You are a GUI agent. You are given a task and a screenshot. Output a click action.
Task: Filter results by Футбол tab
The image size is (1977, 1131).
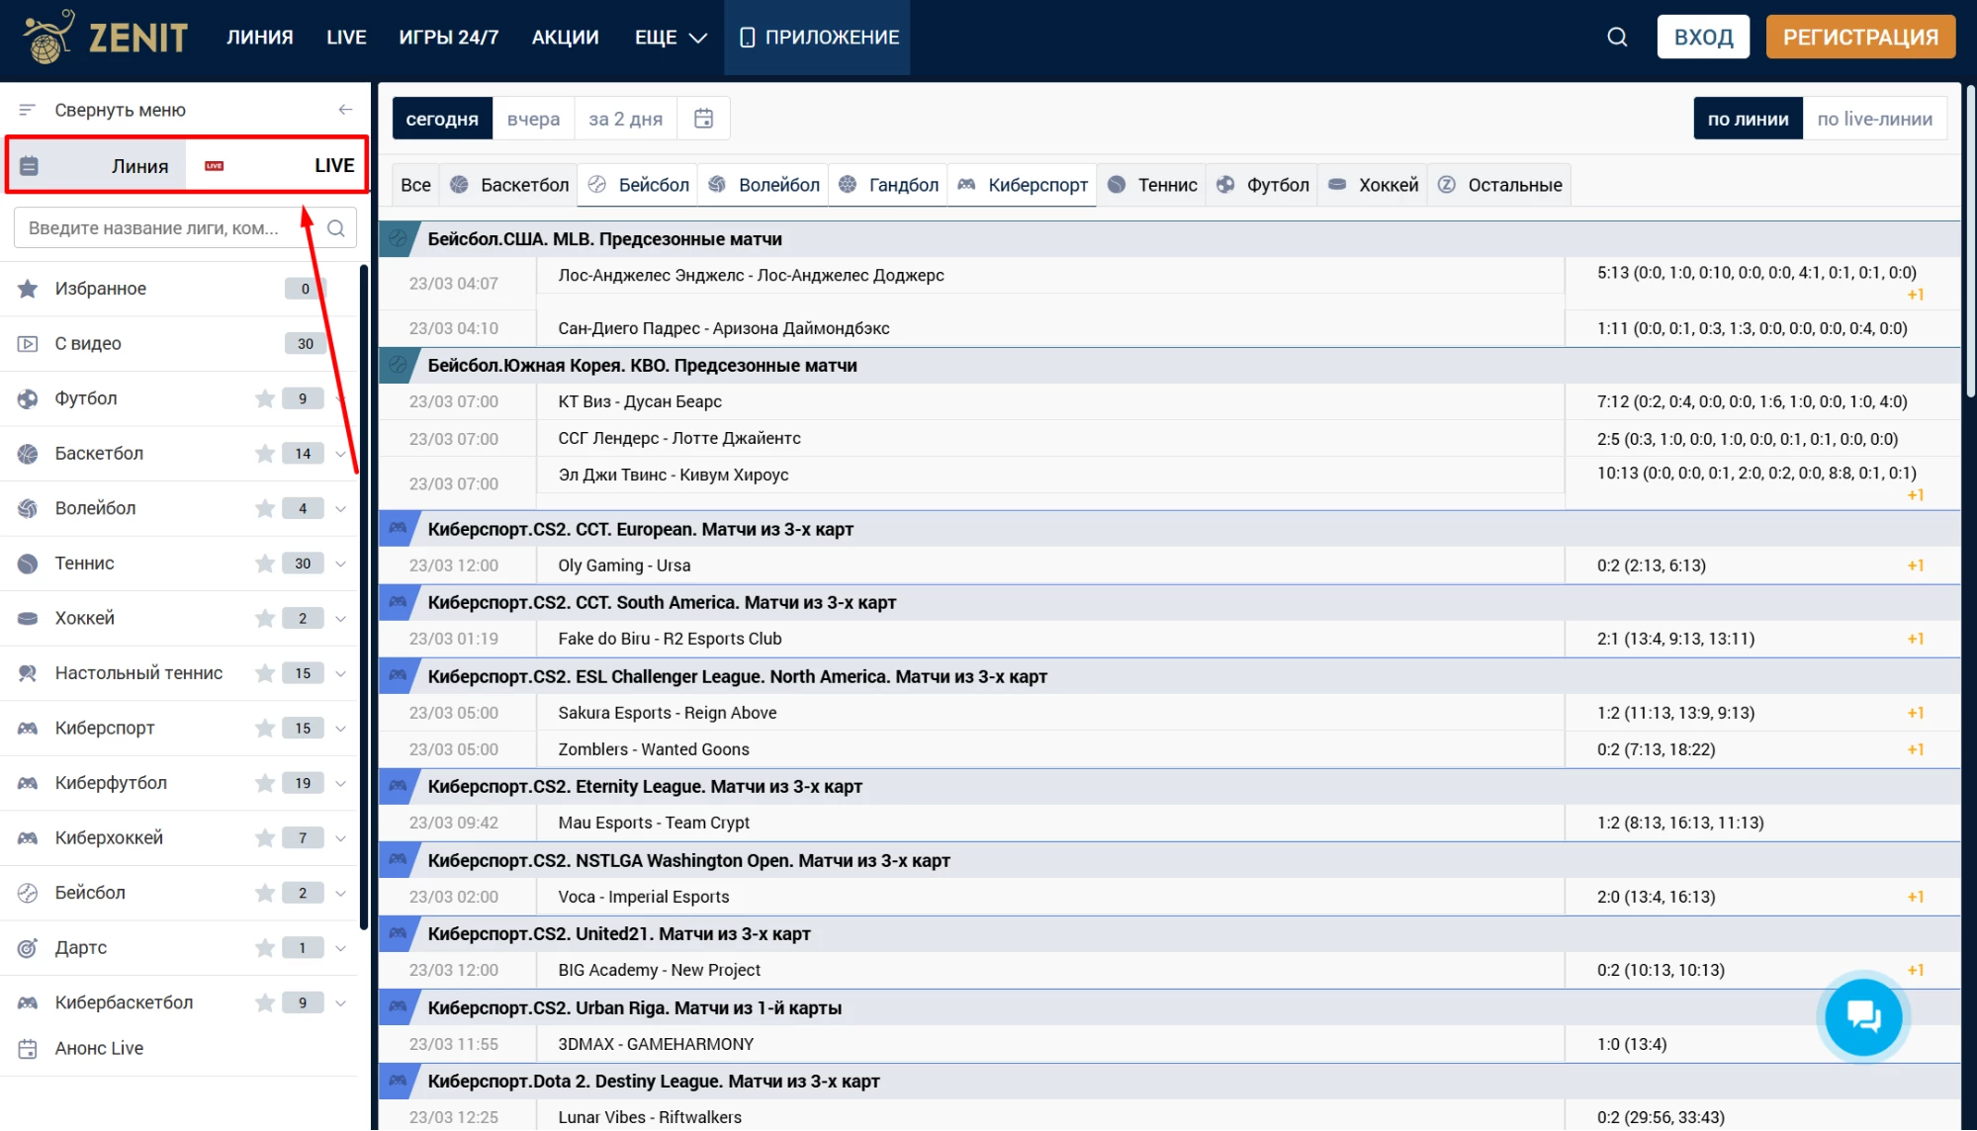click(x=1262, y=185)
